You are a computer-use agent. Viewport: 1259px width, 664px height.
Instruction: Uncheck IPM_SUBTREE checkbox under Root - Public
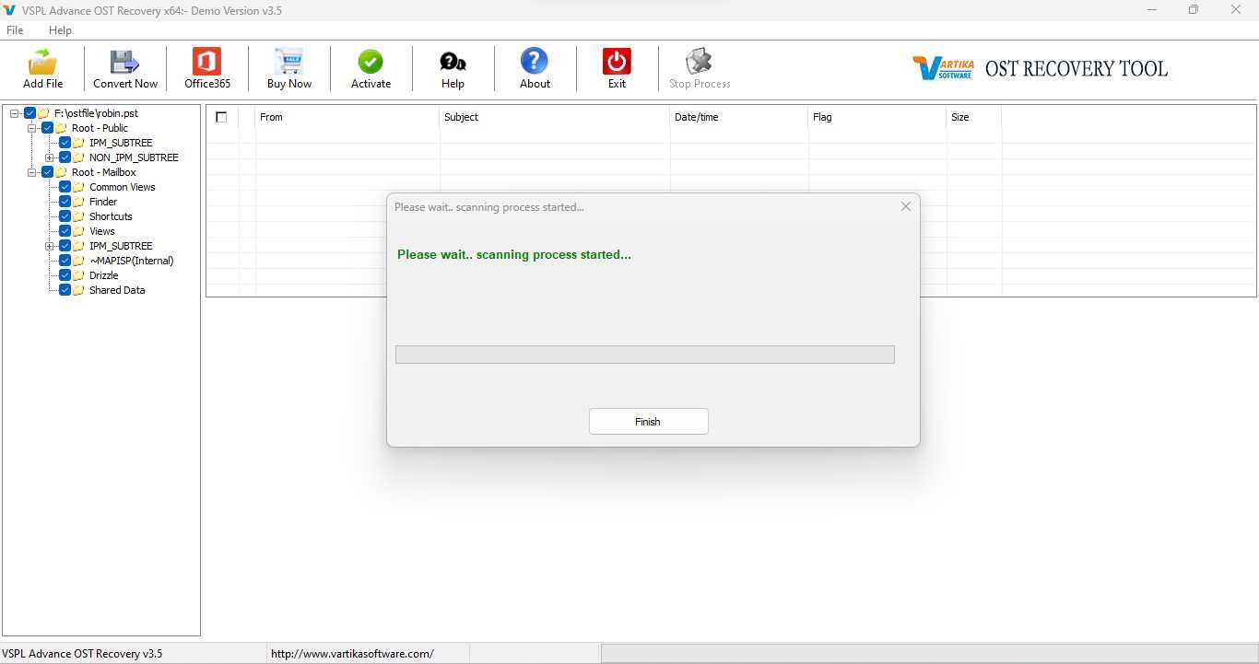click(x=65, y=143)
